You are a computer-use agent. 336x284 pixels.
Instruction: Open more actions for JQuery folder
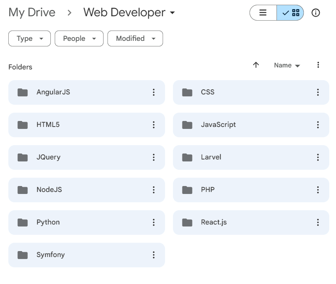[154, 157]
